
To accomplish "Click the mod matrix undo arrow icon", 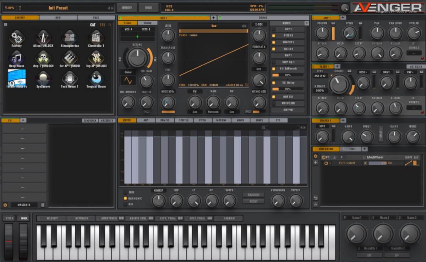I will (x=316, y=198).
